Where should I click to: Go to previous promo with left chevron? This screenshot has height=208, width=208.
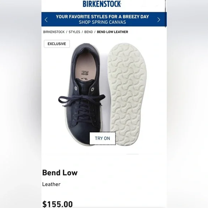tap(46, 20)
